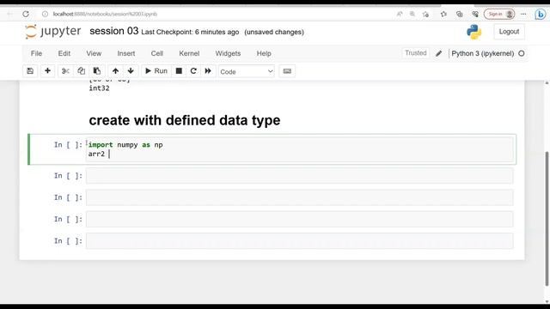Image resolution: width=550 pixels, height=309 pixels.
Task: Click (unsaved changes) status text
Action: click(x=274, y=33)
